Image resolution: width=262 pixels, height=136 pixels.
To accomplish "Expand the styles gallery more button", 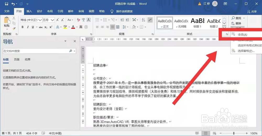I will pos(224,27).
